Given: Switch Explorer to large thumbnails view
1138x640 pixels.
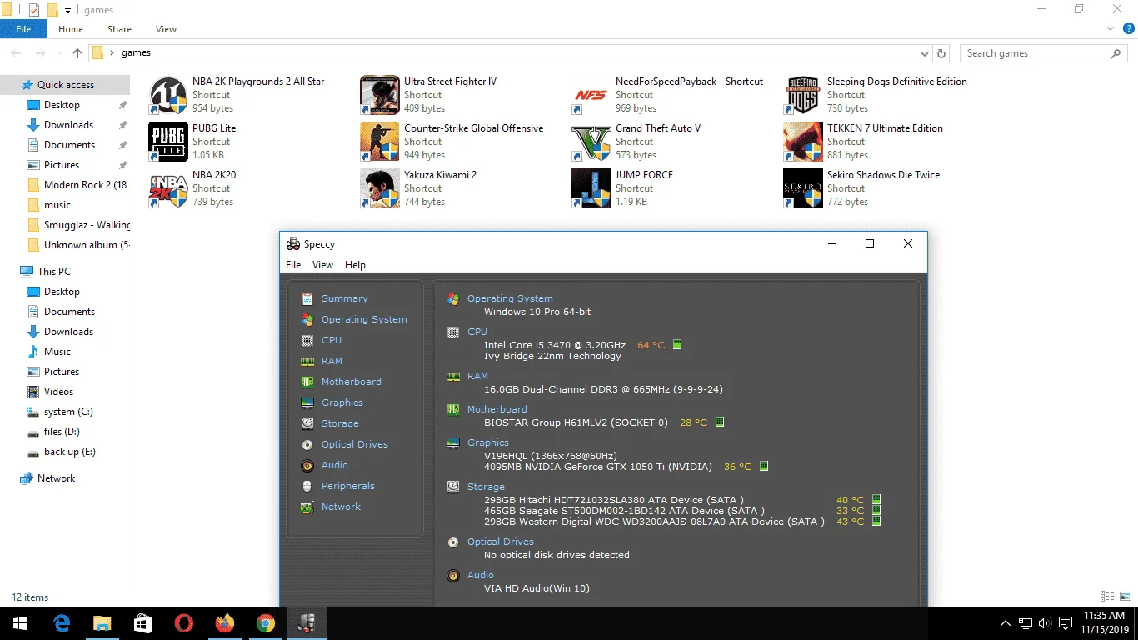Looking at the screenshot, I should (1124, 597).
